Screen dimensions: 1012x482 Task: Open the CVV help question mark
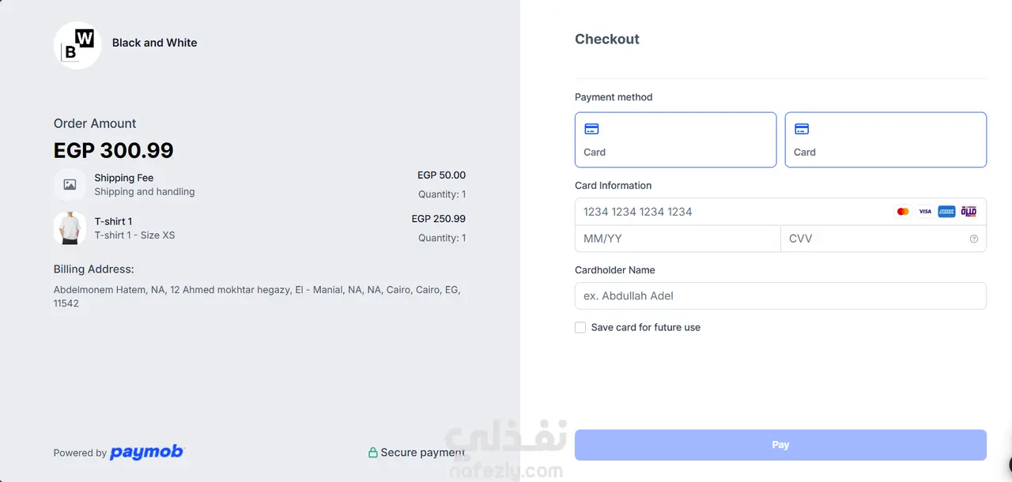coord(974,239)
